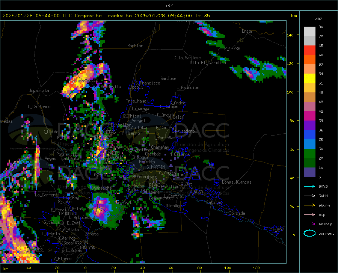Image resolution: width=338 pixels, height=273 pixels.
Task: Click the cyan 50YD arrow icon
Action: click(309, 186)
